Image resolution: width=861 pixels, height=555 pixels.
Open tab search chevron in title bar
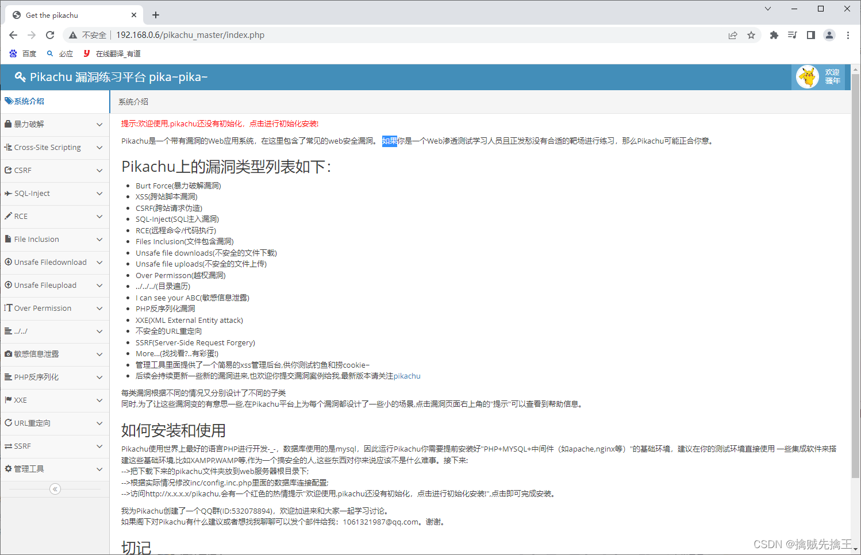click(x=768, y=9)
